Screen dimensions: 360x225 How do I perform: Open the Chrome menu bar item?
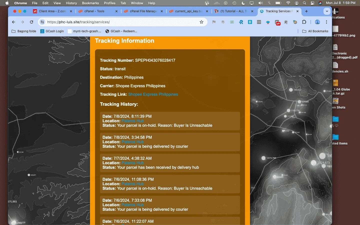pos(20,3)
